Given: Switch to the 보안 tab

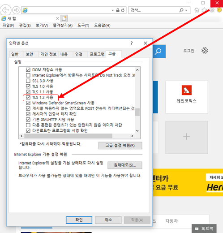Looking at the screenshot, I should 30,54.
